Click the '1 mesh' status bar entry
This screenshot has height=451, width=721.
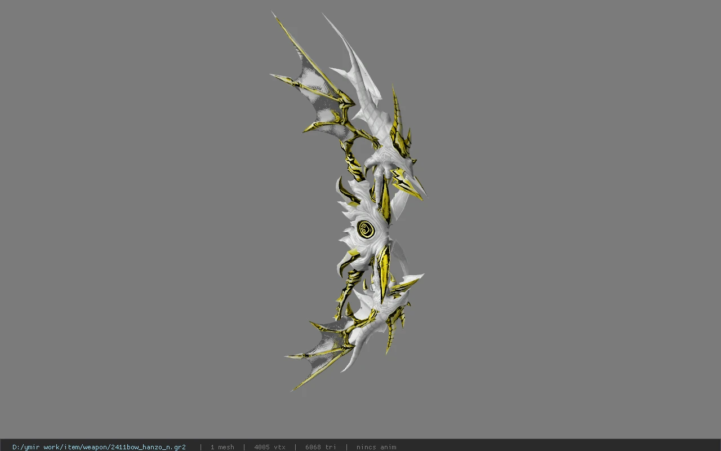(222, 447)
